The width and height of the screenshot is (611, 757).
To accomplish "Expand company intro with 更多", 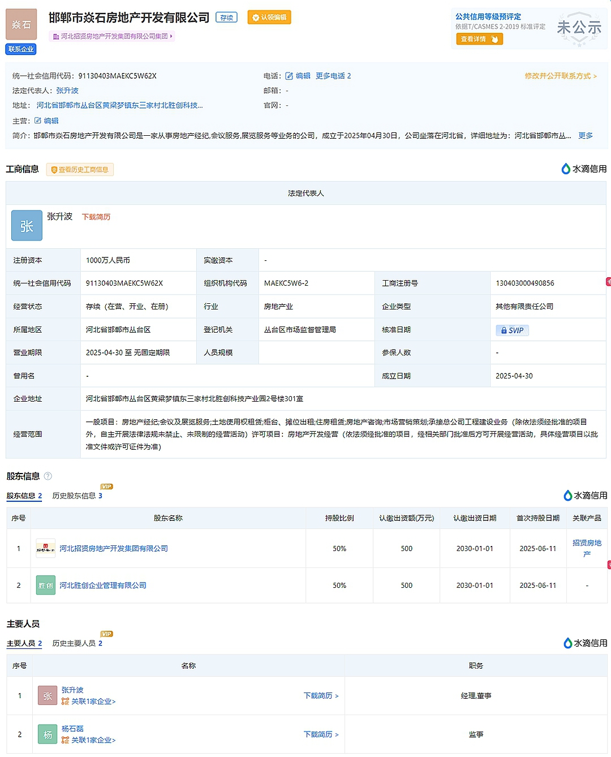I will coord(586,136).
